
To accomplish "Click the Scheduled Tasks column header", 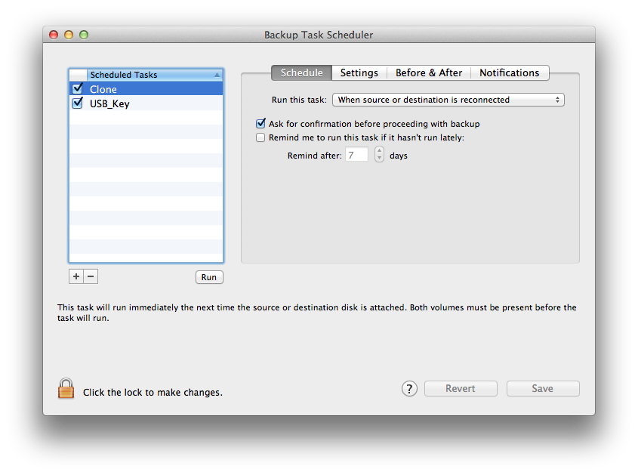I will [155, 75].
